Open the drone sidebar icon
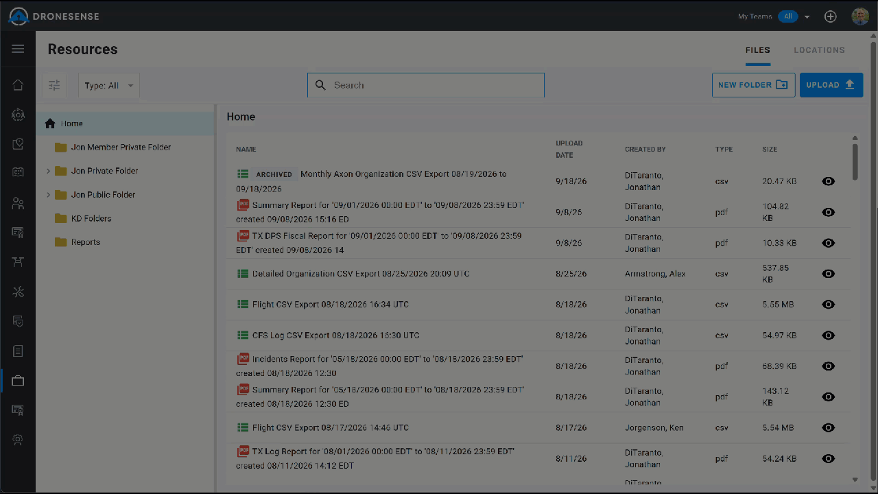 pos(18,262)
